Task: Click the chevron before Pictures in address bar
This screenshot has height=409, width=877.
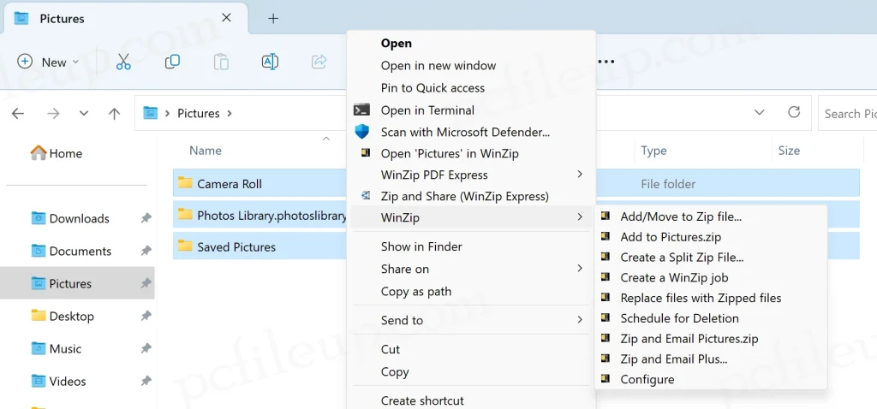Action: [167, 114]
